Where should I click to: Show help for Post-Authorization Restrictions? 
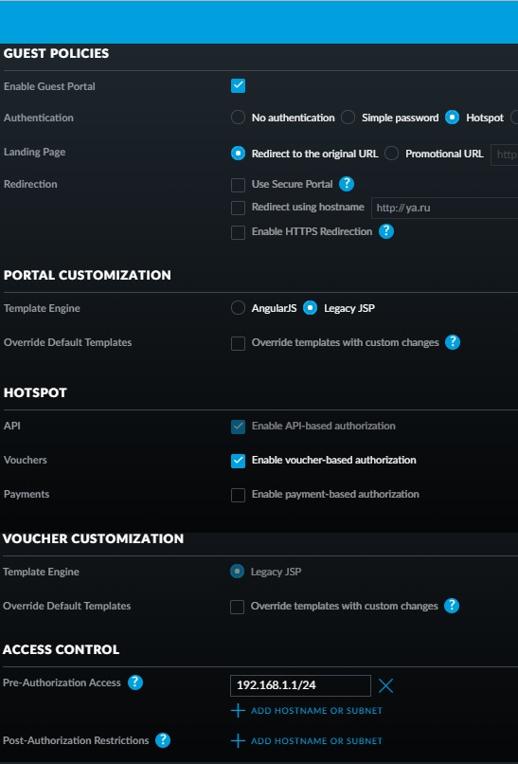(x=163, y=740)
